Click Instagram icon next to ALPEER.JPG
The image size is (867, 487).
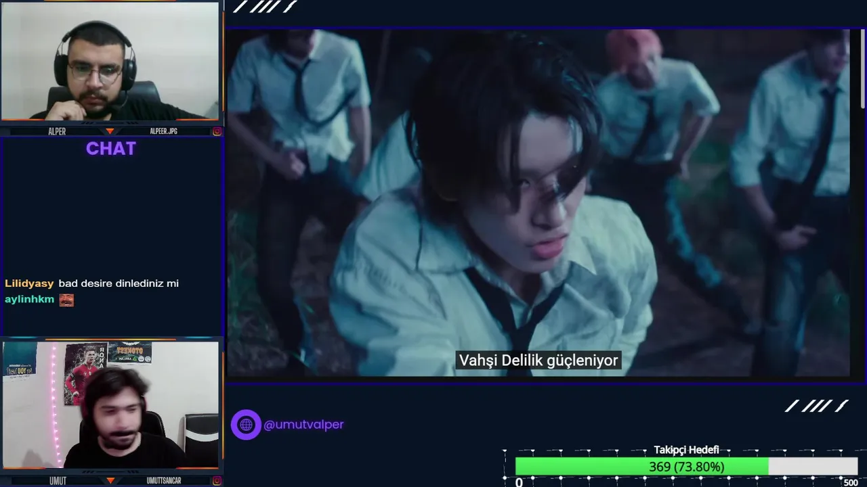(217, 131)
